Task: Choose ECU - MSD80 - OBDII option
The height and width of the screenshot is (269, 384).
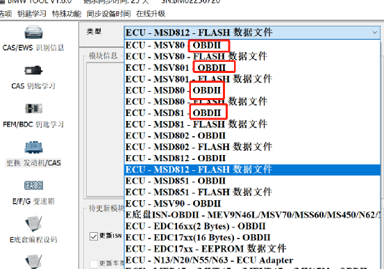Action: (x=252, y=90)
